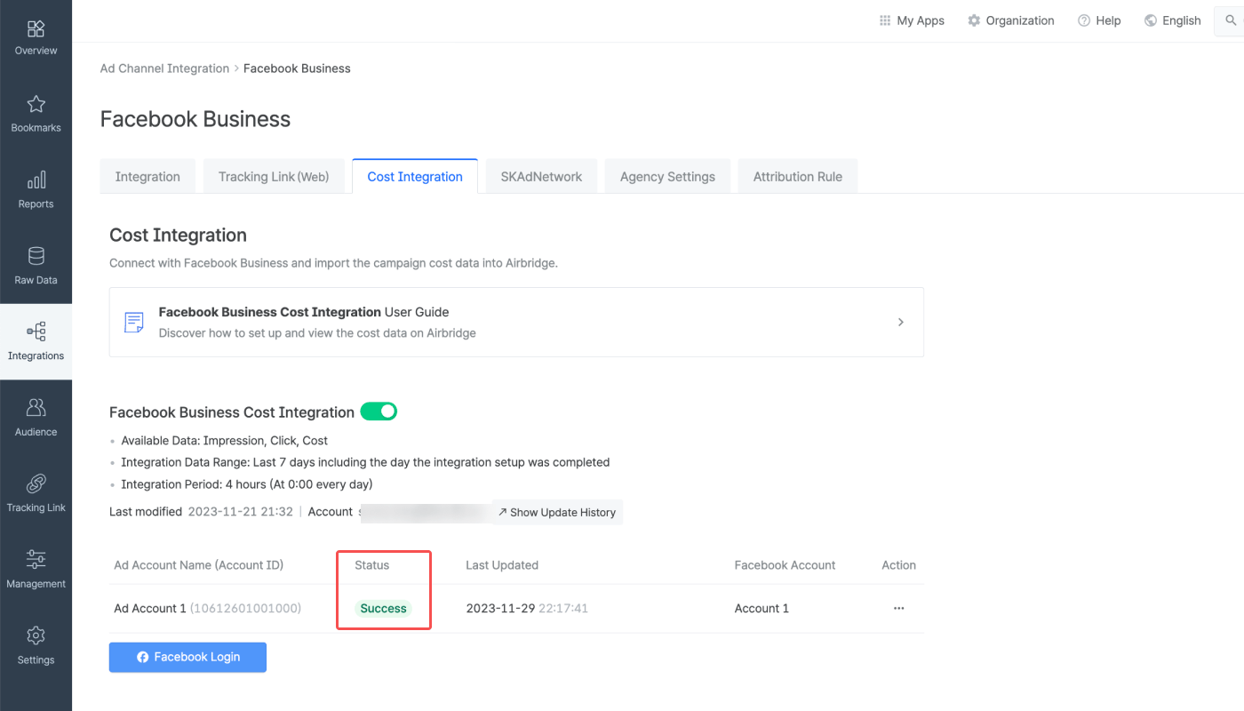Open Facebook Business Cost Integration User Guide

[516, 322]
